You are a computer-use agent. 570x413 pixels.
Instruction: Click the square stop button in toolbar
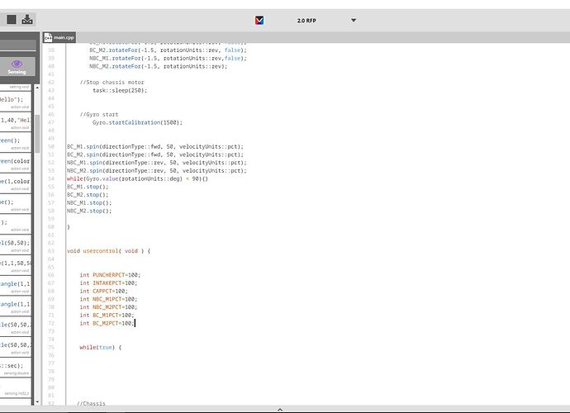tap(12, 19)
